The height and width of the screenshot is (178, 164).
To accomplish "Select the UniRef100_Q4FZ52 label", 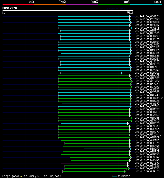I will click(147, 90).
